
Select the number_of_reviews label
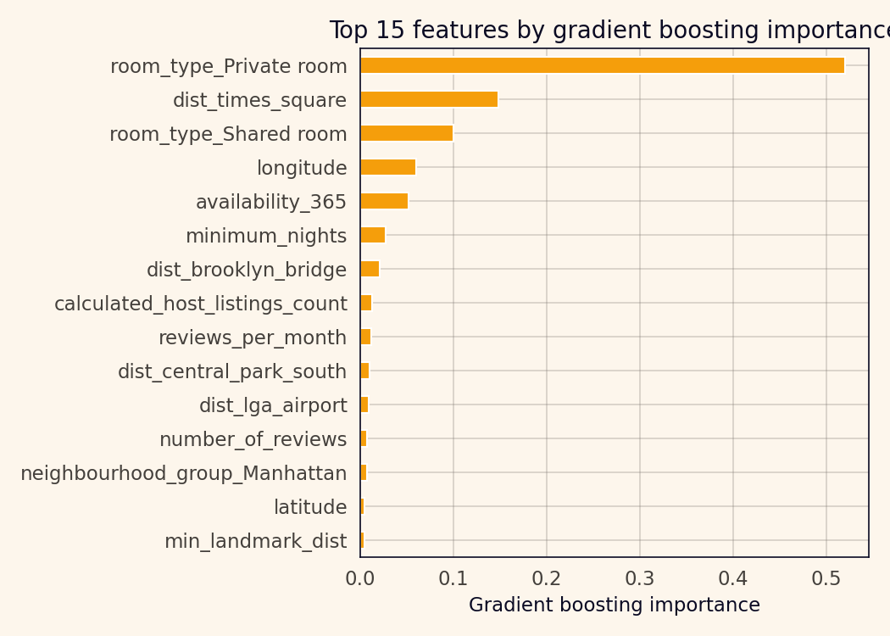(253, 439)
